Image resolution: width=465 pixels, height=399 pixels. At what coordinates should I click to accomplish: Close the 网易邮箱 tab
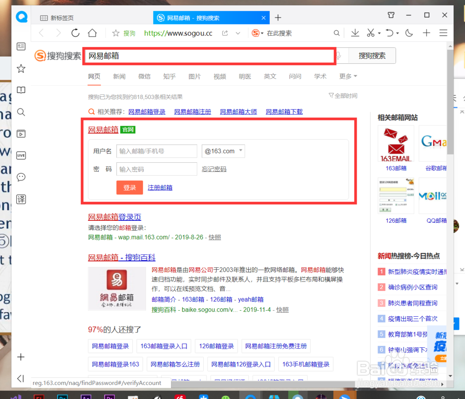263,18
